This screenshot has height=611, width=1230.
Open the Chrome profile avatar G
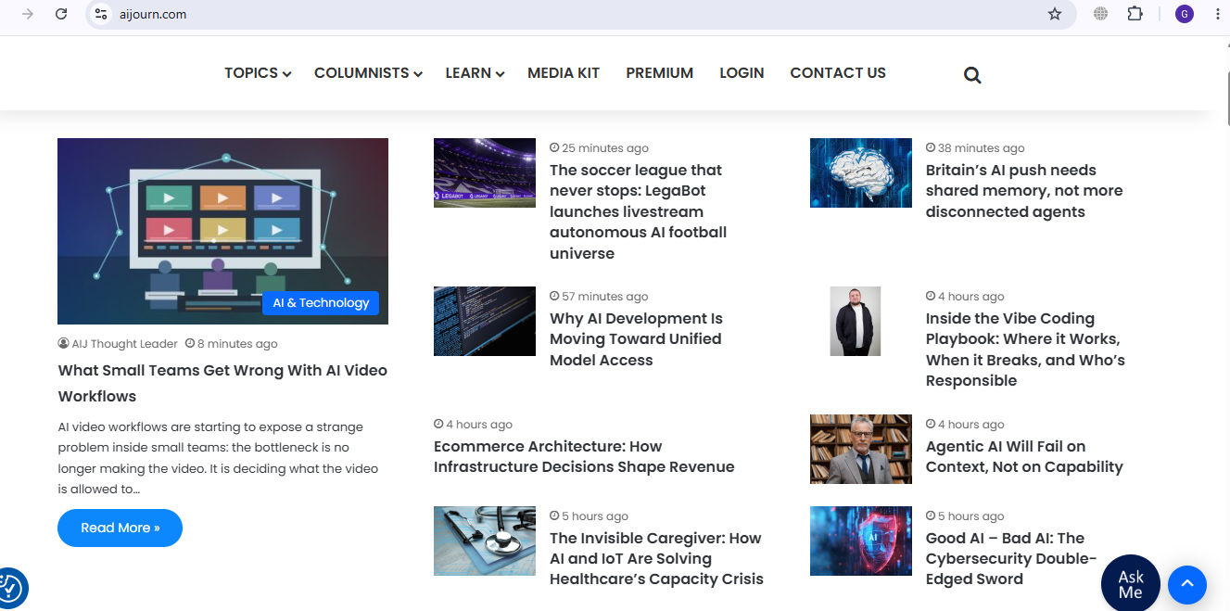coord(1184,14)
